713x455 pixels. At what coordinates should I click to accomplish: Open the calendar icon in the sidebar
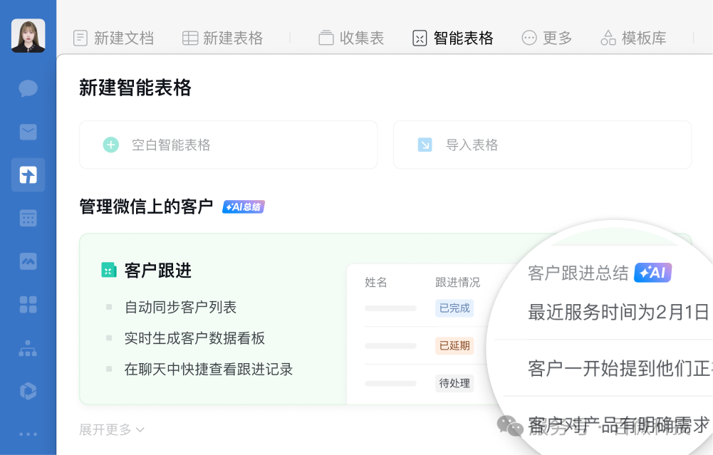[x=27, y=218]
